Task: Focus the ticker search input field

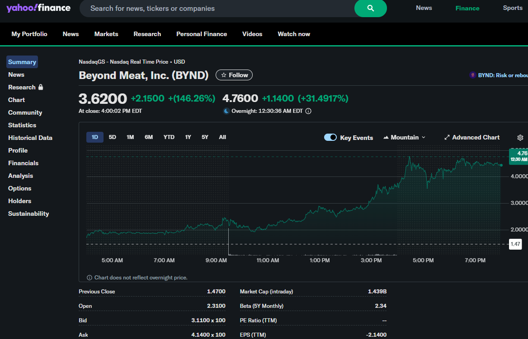Action: point(217,9)
